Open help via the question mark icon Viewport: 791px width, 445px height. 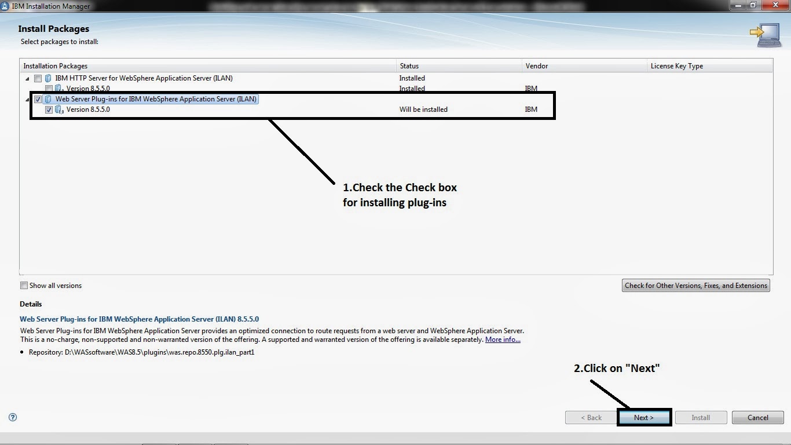12,417
